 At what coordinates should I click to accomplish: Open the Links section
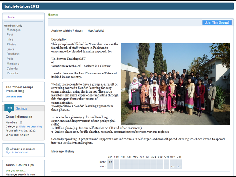(x=10, y=49)
